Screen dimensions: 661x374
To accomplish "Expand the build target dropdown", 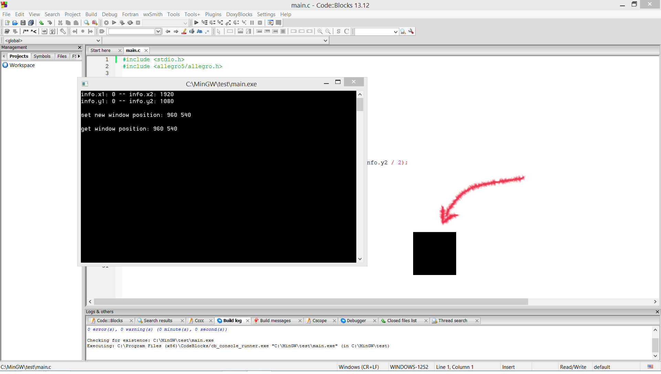I will coord(185,23).
